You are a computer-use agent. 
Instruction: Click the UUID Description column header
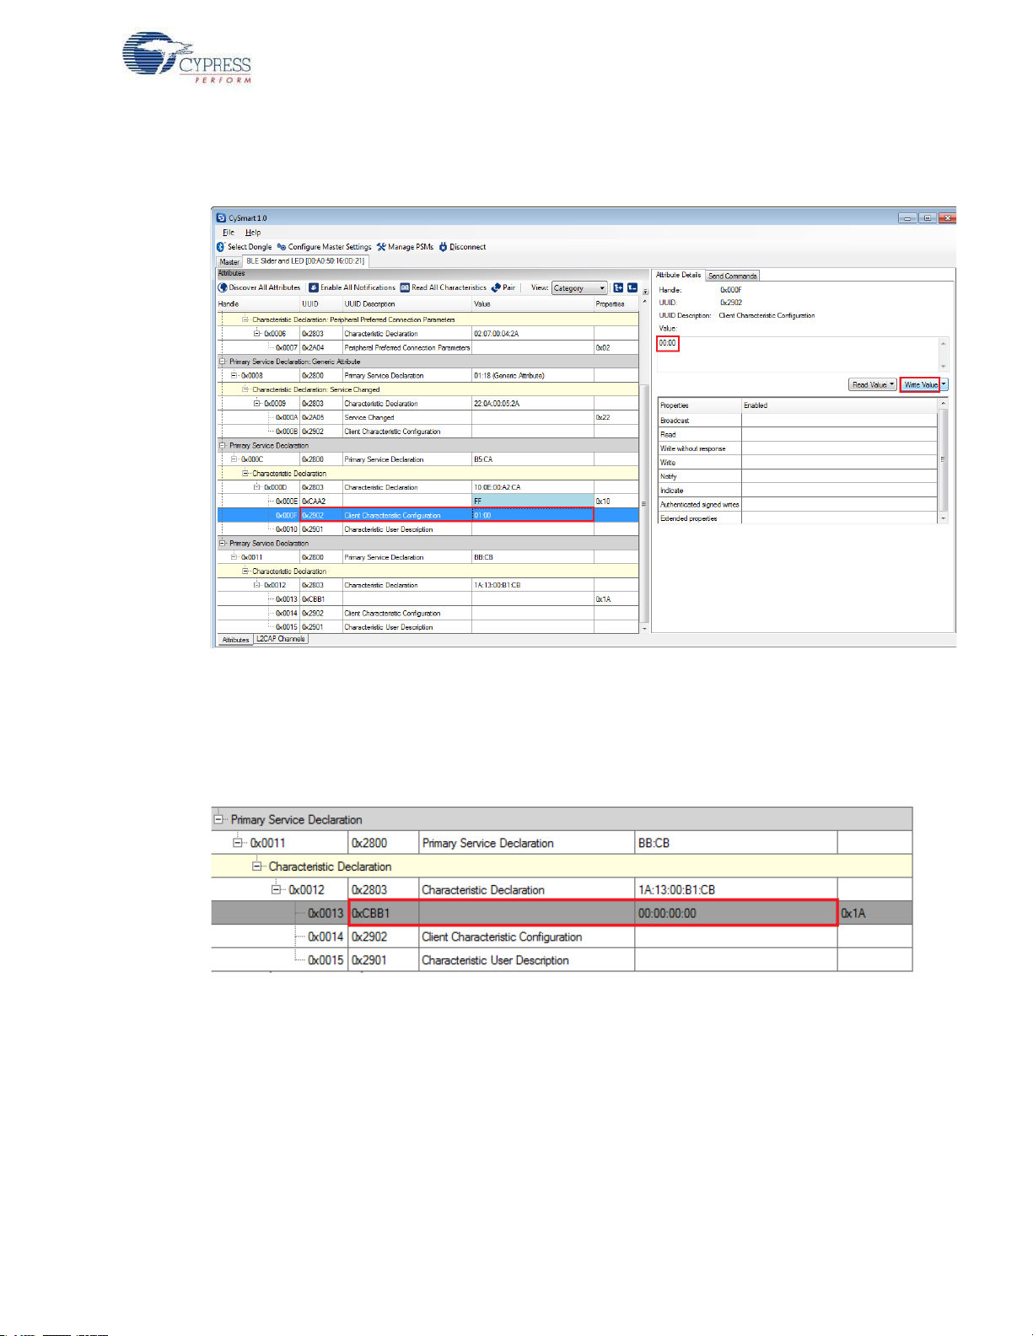[406, 304]
